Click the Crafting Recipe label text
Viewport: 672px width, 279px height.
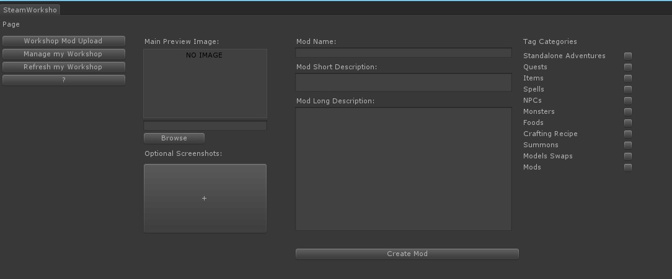pos(550,134)
